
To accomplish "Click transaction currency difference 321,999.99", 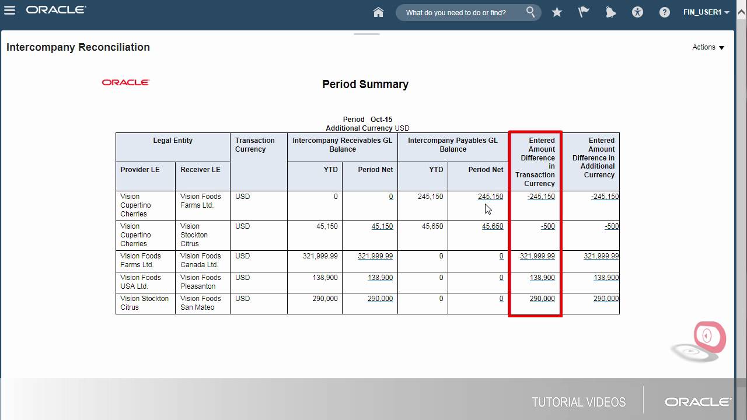I will [x=537, y=256].
